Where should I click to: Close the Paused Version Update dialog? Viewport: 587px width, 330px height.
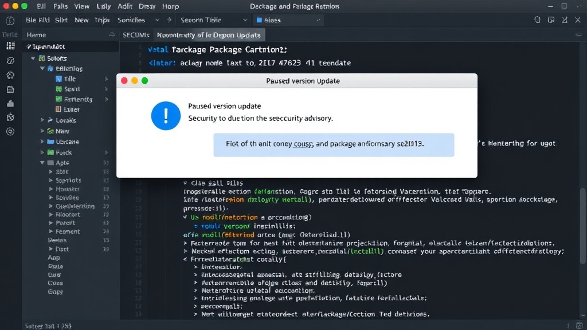[x=124, y=80]
